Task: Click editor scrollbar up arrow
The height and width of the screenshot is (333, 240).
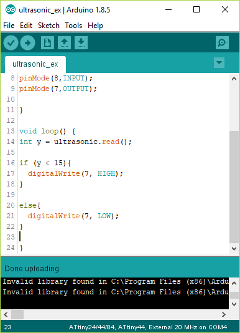Action: (x=234, y=79)
